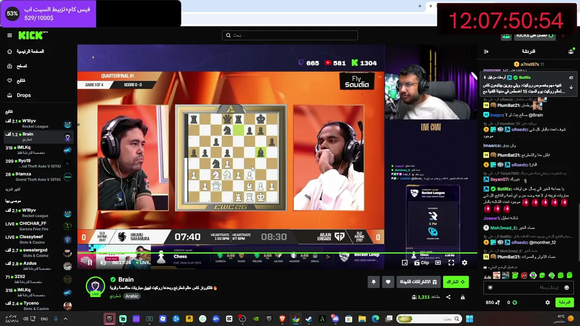The height and width of the screenshot is (326, 580).
Task: Mute the stream volume
Action: click(103, 263)
